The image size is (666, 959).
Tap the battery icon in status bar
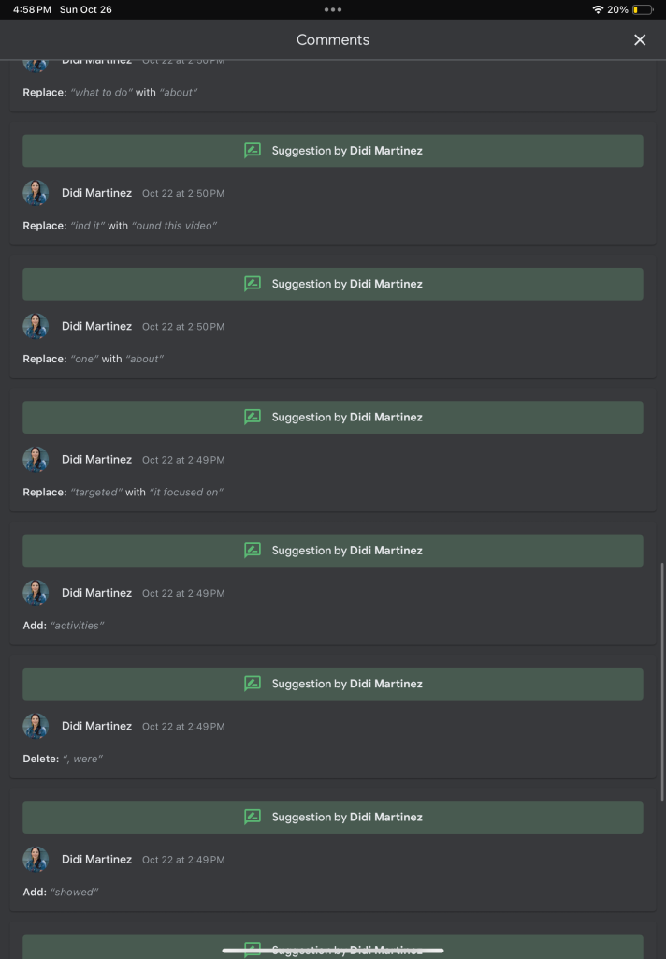point(643,9)
